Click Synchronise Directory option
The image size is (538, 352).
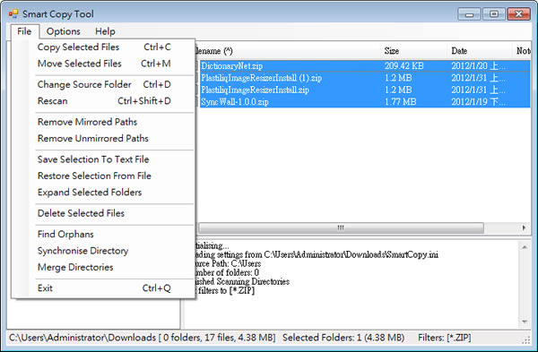pos(104,250)
